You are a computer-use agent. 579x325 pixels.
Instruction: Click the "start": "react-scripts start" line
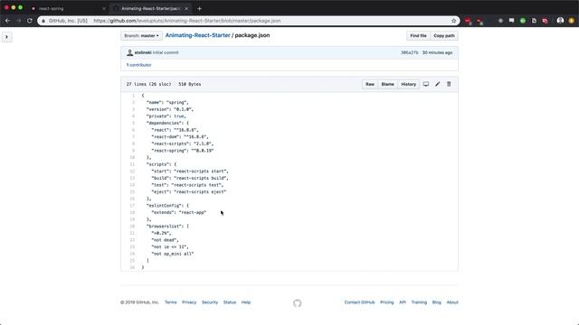coord(190,172)
